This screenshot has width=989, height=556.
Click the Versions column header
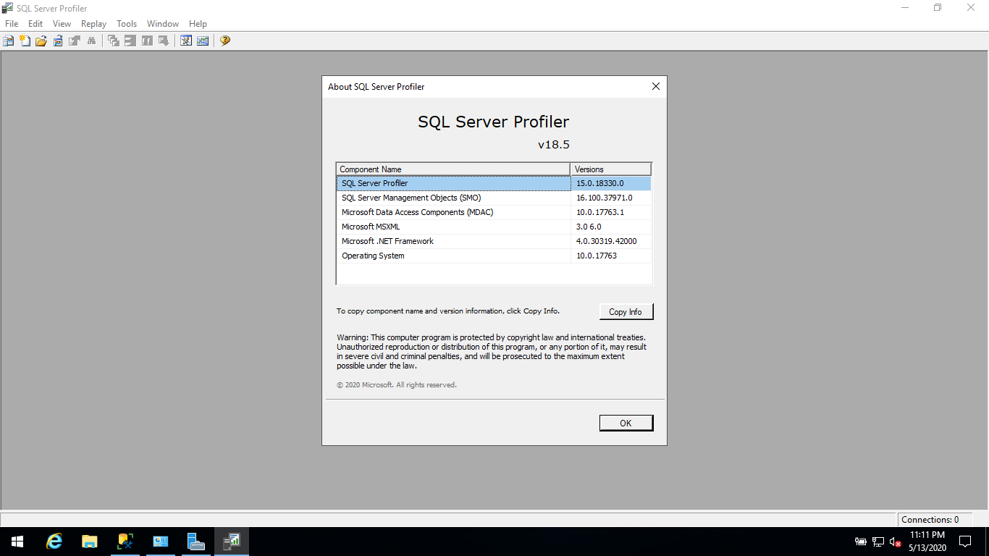click(x=611, y=169)
